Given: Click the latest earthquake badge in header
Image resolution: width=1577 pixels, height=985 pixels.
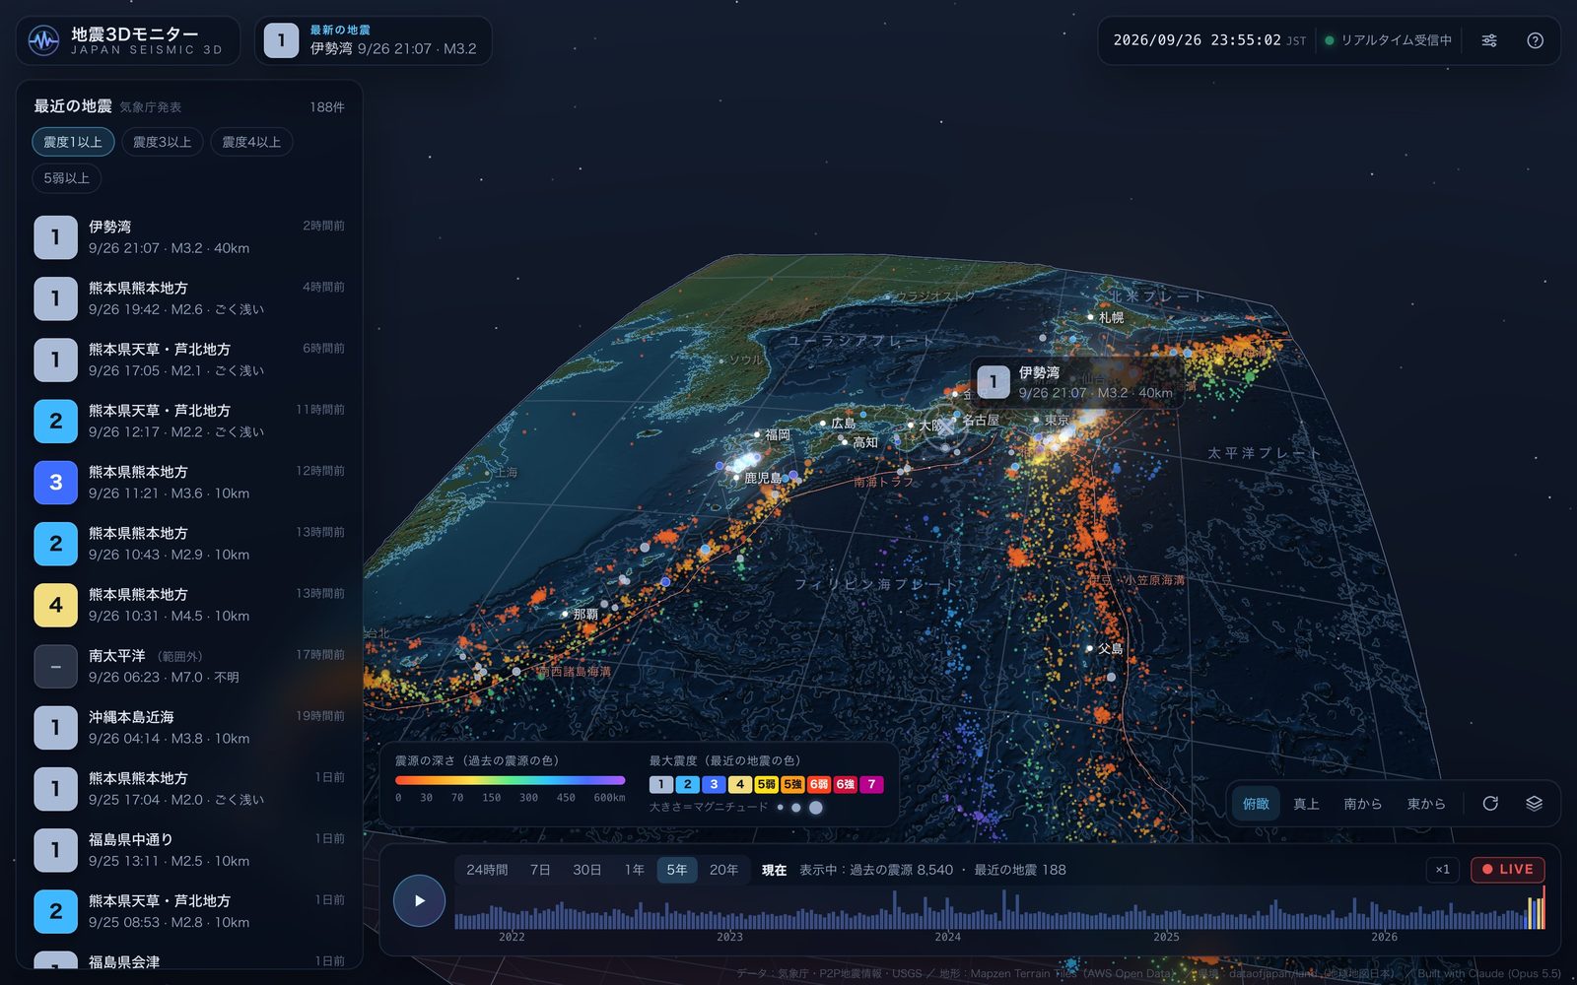Looking at the screenshot, I should point(281,40).
